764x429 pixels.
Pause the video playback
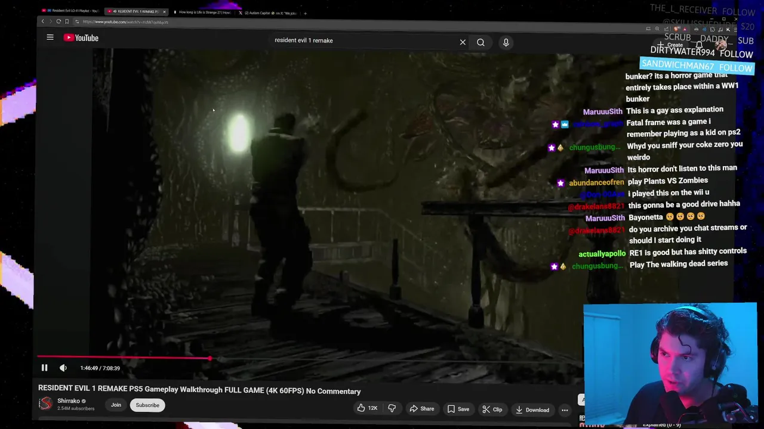pos(44,368)
